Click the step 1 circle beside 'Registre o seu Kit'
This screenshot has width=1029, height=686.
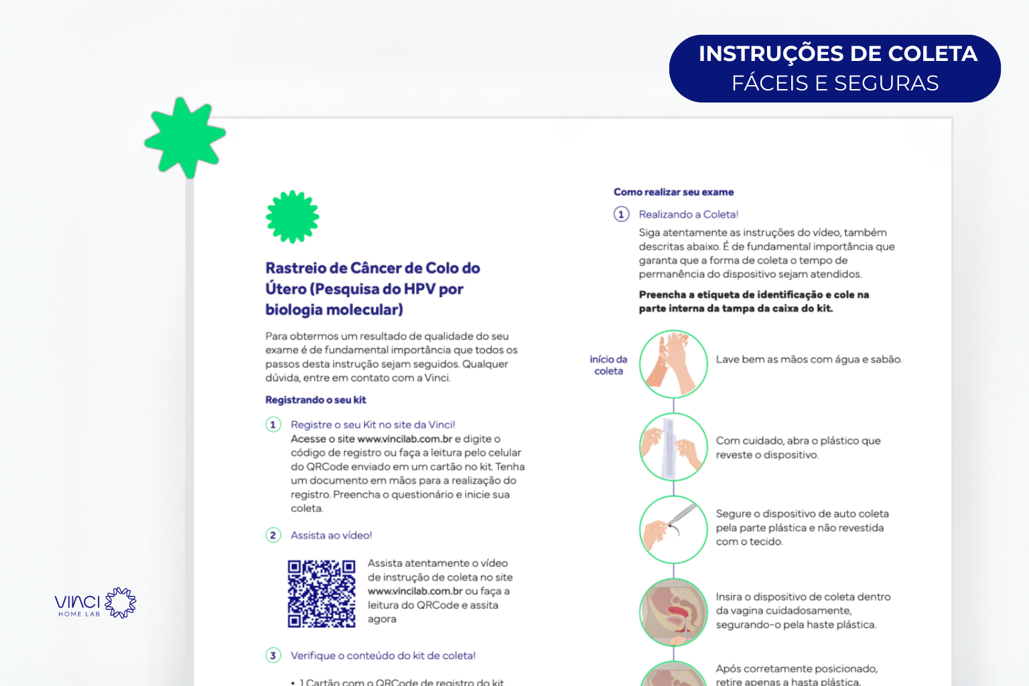coord(273,425)
